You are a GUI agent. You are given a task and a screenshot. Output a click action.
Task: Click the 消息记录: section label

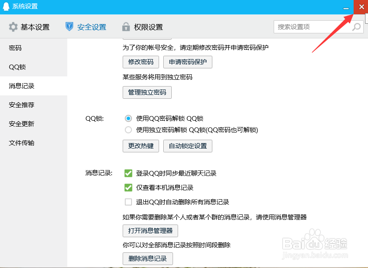[99, 173]
